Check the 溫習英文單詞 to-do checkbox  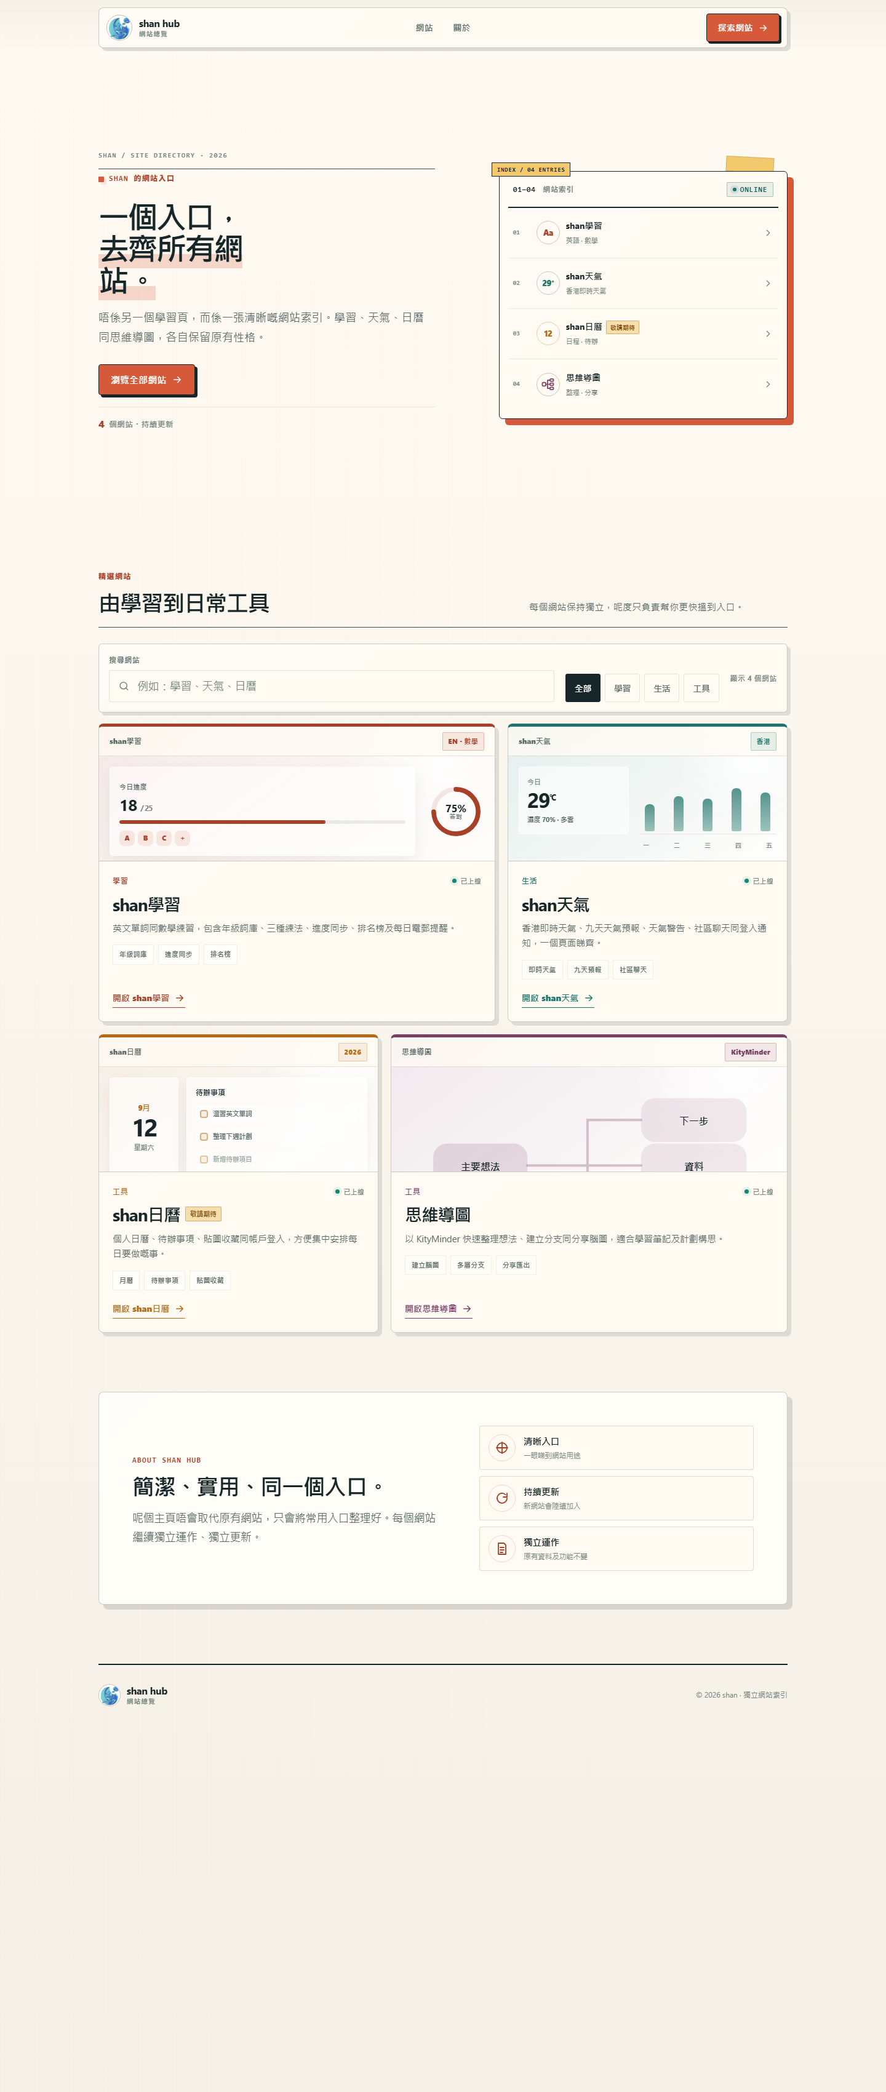pyautogui.click(x=204, y=1114)
